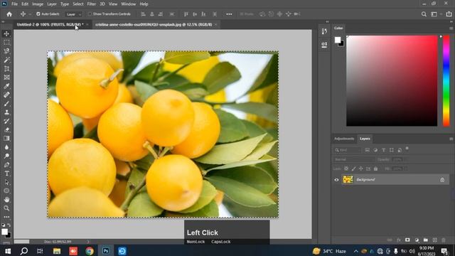Toggle the adjustment layer filter in Layers panel
Screen dimensions: 455x256
[x=375, y=150]
